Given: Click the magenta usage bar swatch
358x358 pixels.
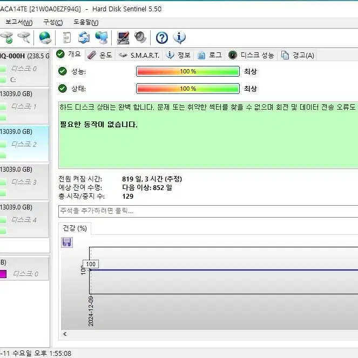Looking at the screenshot, I should [3, 274].
